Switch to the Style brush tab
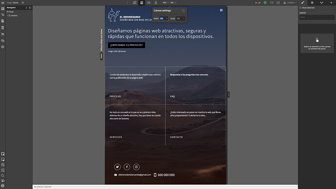336x189 pixels. 302,2
